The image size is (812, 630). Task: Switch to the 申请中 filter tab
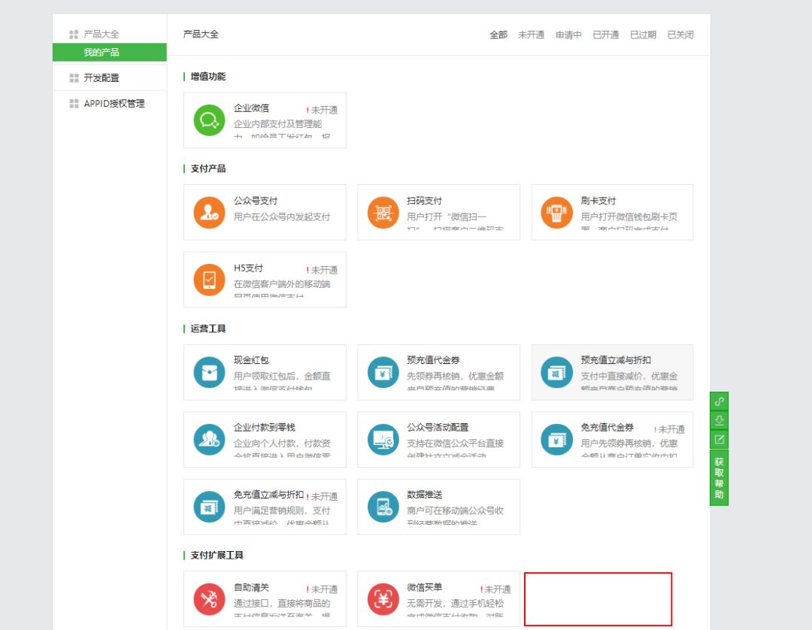(x=568, y=35)
